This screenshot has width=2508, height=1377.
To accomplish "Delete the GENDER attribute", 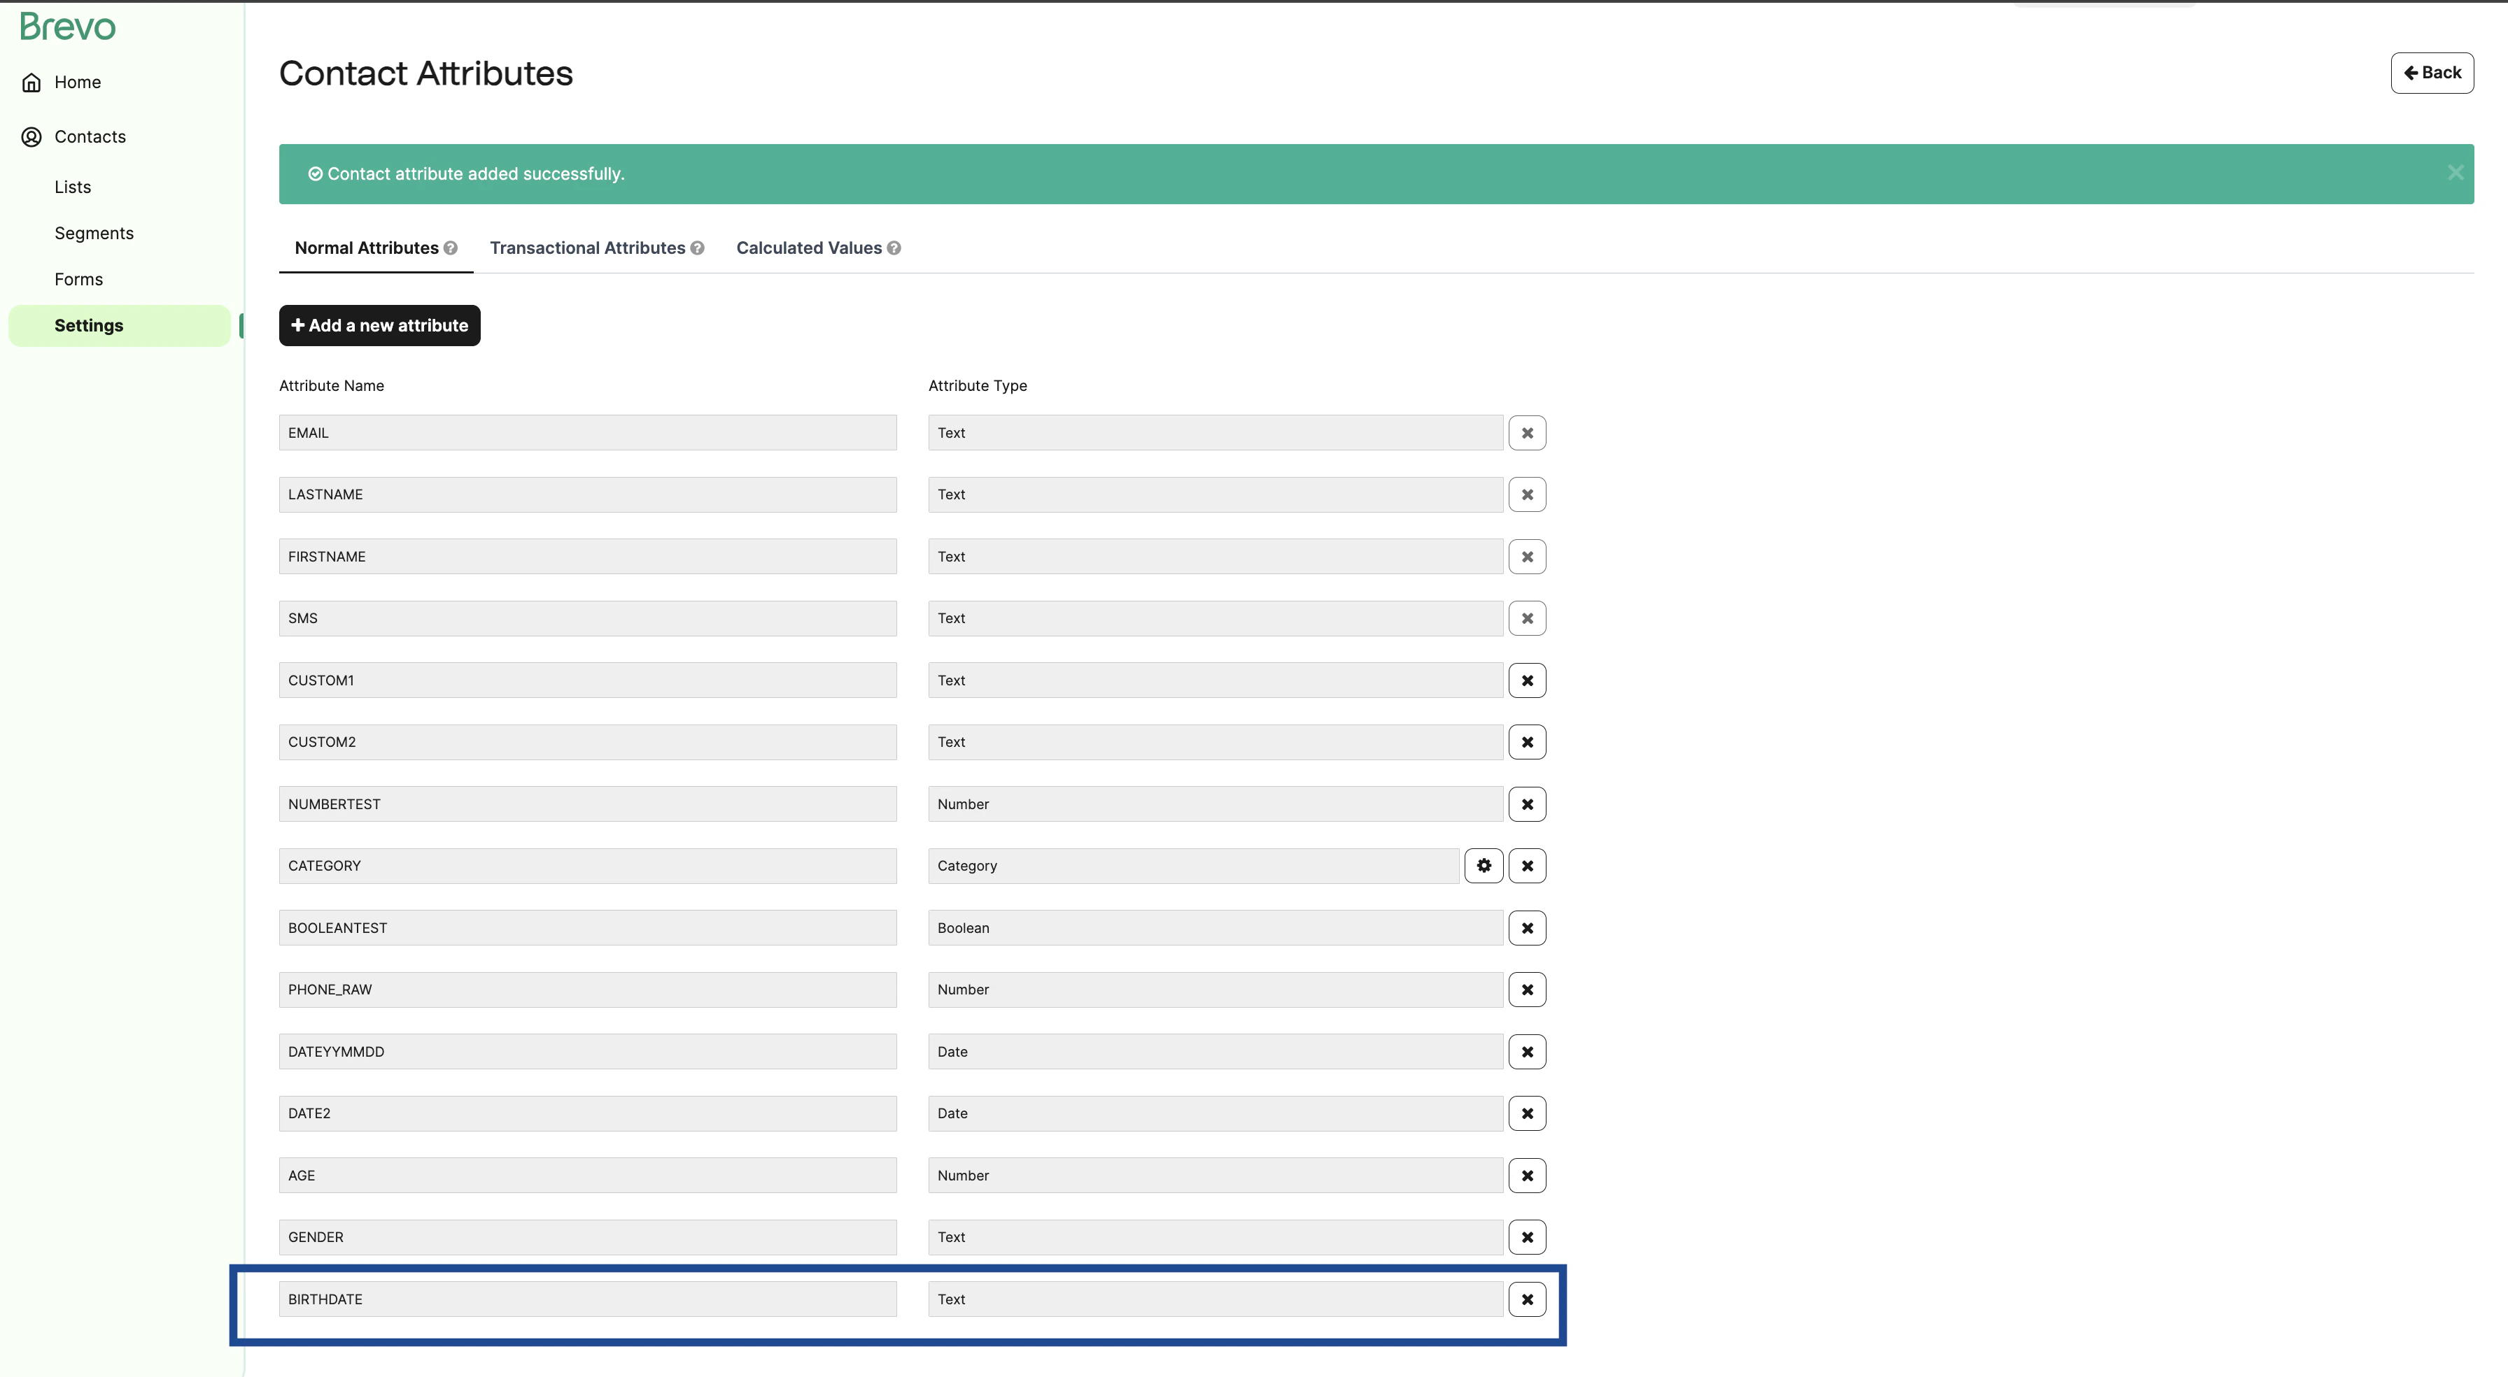I will click(x=1527, y=1237).
